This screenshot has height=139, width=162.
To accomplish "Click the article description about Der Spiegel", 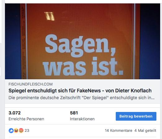I will tap(82, 98).
